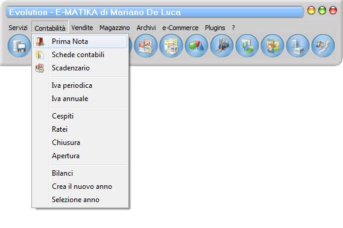This screenshot has height=228, width=343.
Task: Click the bar chart statistics toolbar icon
Action: click(x=247, y=46)
